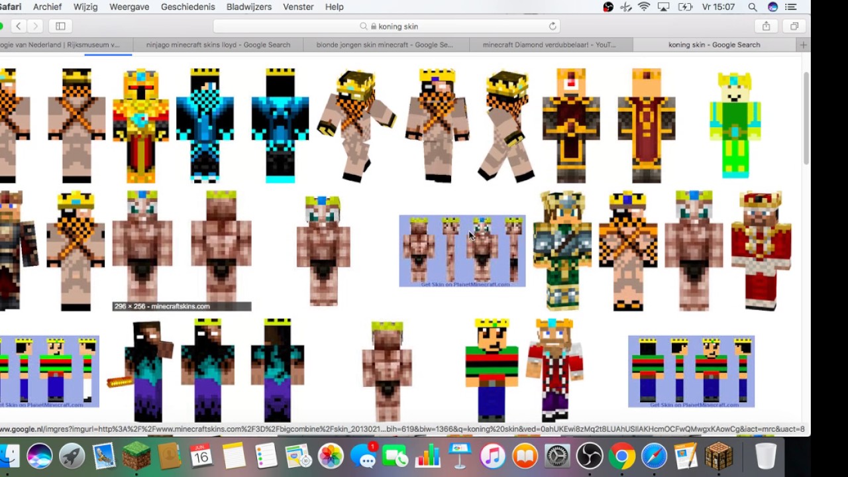Open iBooks from the Dock
The image size is (848, 477).
click(x=525, y=456)
